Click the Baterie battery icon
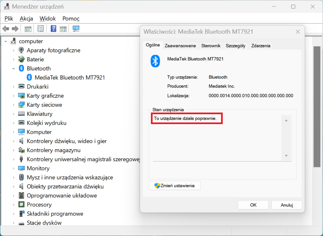The width and height of the screenshot is (323, 236). pos(21,59)
